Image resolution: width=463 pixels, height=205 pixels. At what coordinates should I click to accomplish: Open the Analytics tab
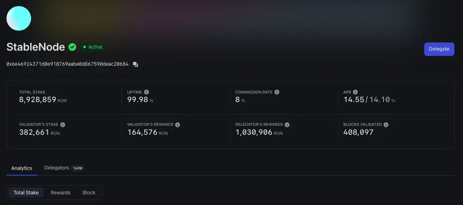(x=22, y=168)
